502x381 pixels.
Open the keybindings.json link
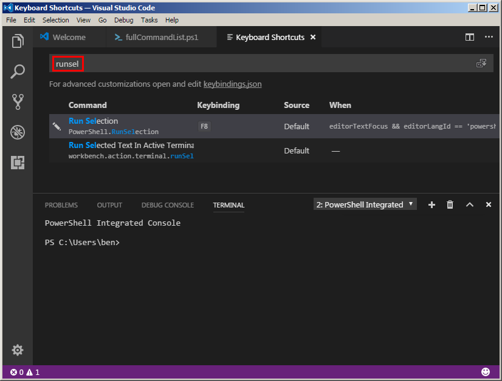232,84
